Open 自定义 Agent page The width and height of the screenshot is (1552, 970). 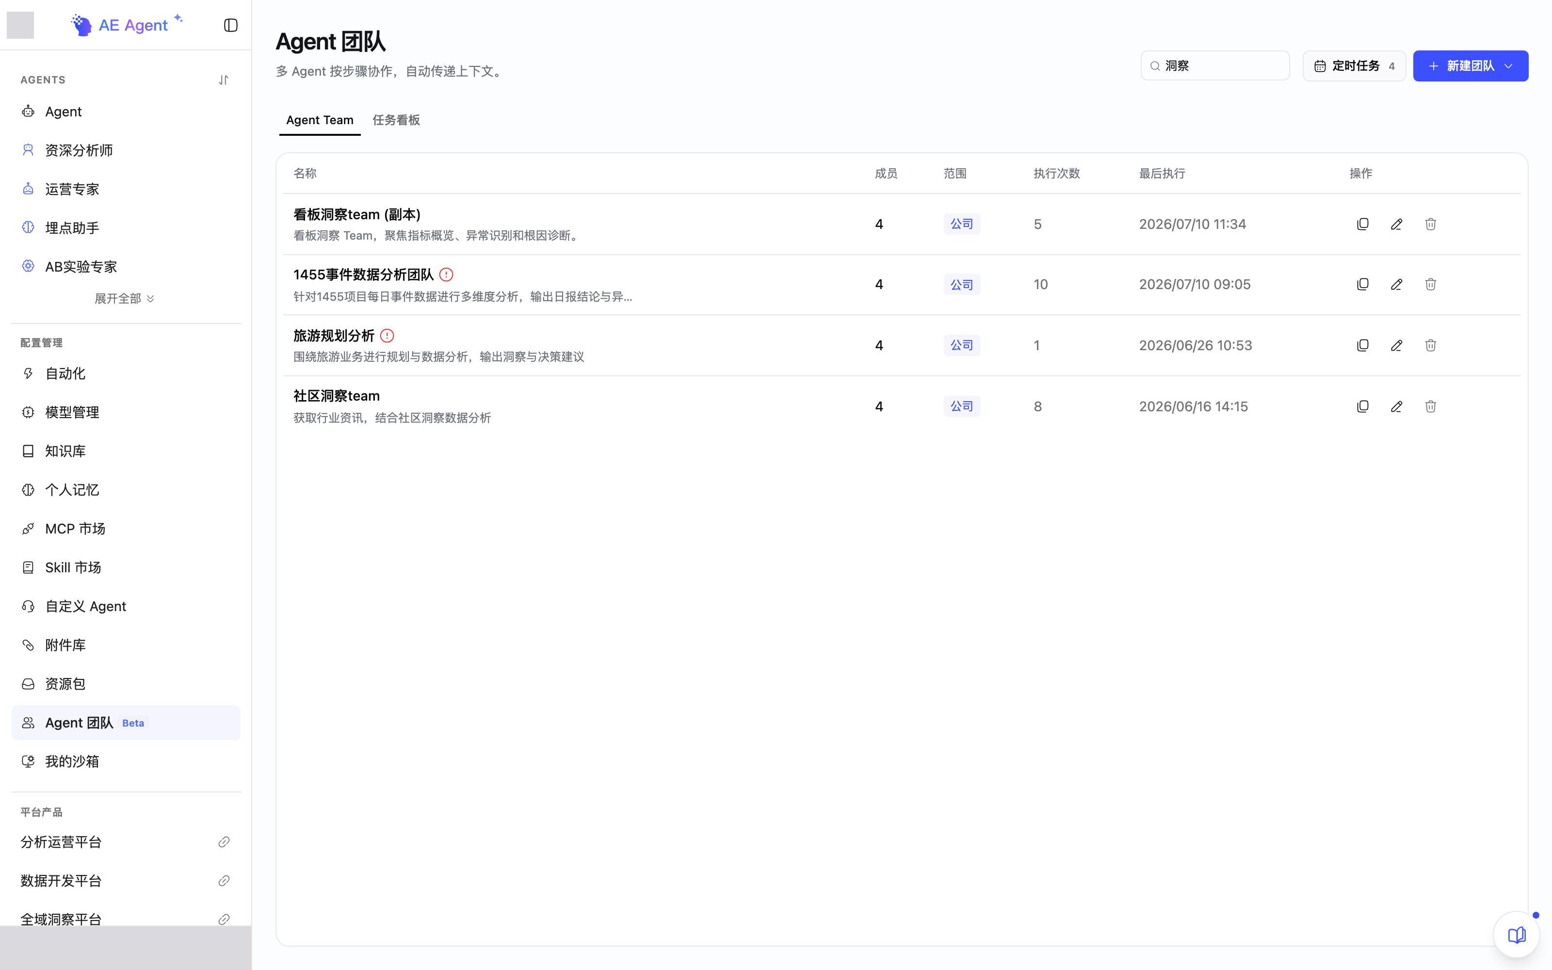(x=126, y=606)
